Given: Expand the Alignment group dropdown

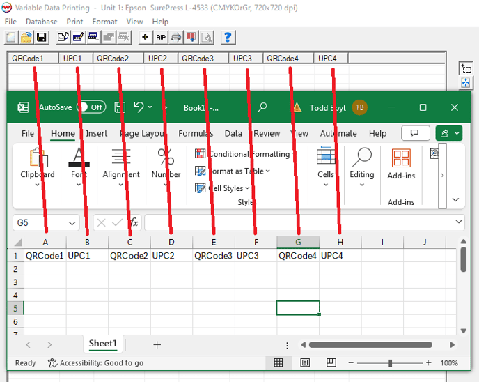Looking at the screenshot, I should (x=121, y=185).
